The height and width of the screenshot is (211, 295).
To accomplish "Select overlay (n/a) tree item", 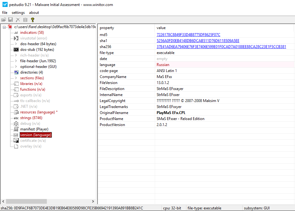I will pyautogui.click(x=31, y=146).
